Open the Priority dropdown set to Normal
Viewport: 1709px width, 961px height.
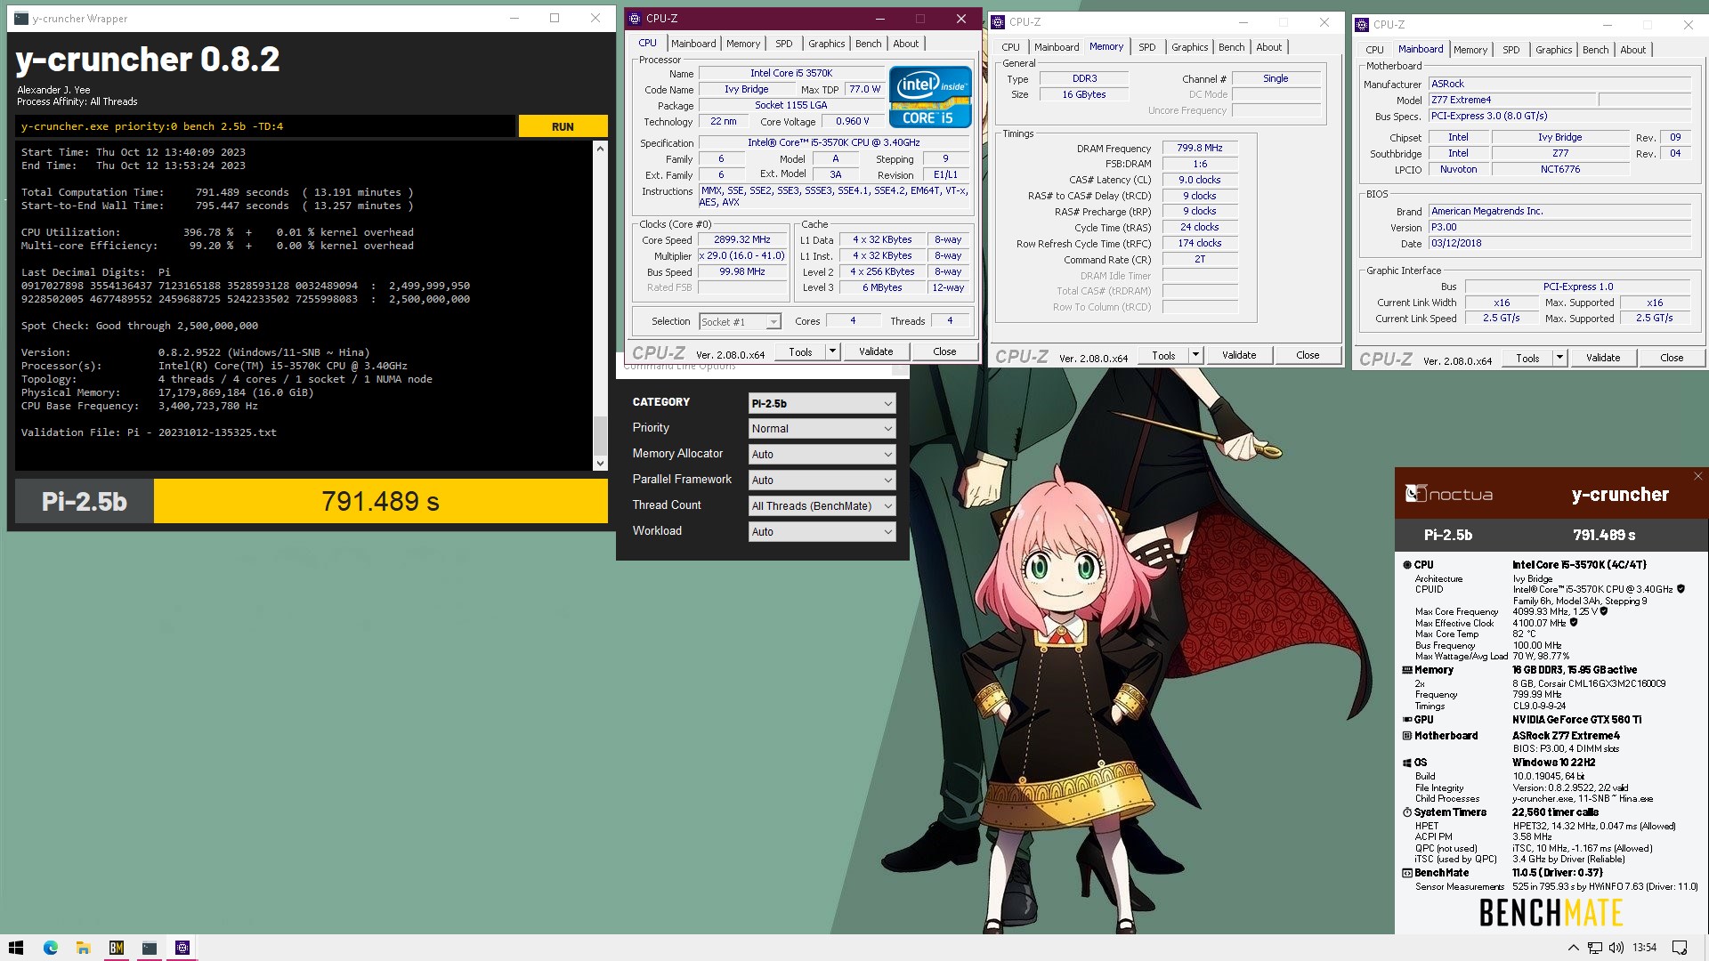click(x=822, y=429)
